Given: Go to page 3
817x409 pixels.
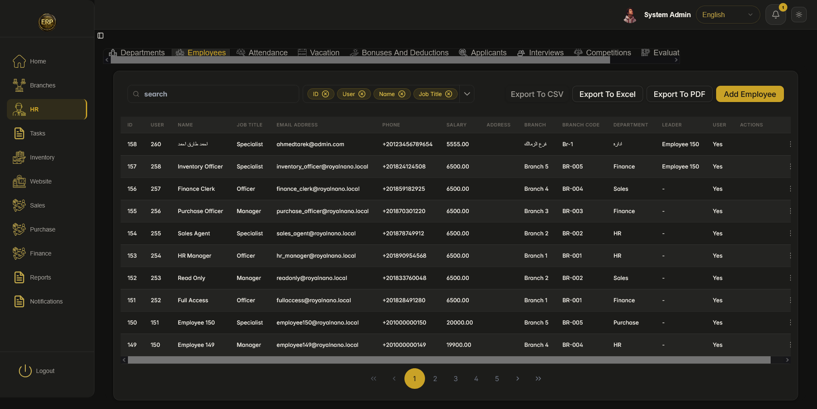Looking at the screenshot, I should (x=456, y=379).
